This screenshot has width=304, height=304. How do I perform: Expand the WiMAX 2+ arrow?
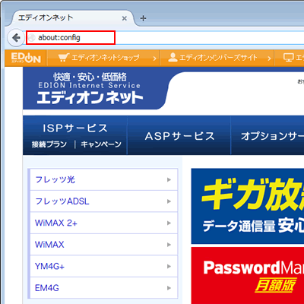pyautogui.click(x=169, y=223)
